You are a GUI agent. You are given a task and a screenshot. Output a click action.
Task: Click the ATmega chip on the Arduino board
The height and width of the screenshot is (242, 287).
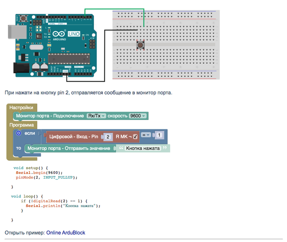tap(69, 59)
